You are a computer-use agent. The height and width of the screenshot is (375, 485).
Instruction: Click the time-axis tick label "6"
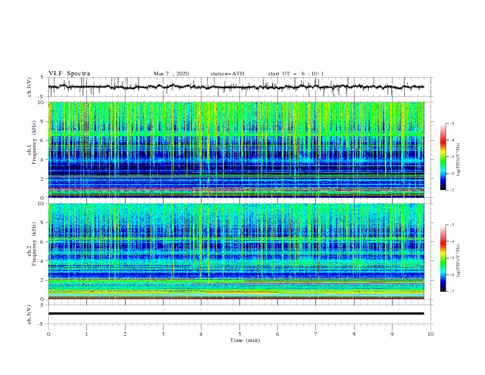277,334
